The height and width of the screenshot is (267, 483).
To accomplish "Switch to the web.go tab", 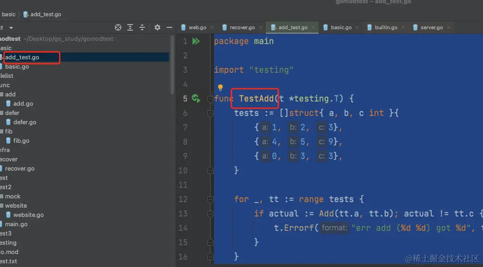I will point(197,27).
